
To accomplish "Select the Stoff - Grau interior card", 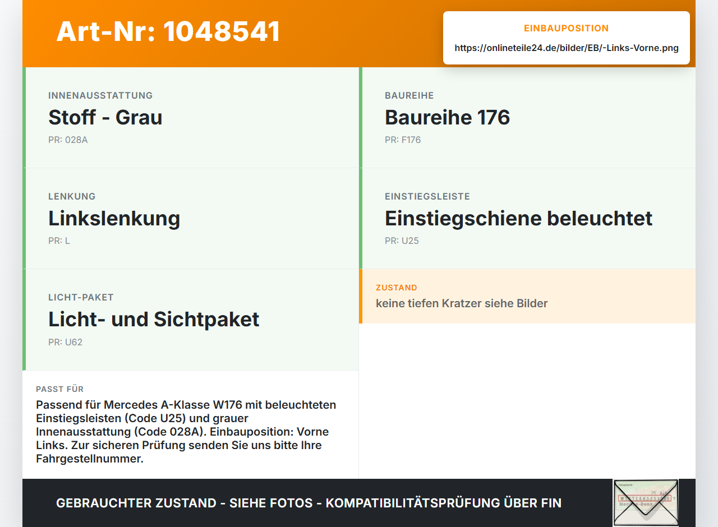I will click(x=191, y=118).
